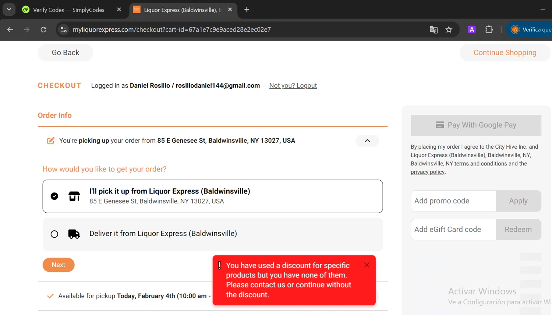Screen dimensions: 552x315
Task: Click the orange Next button
Action: click(59, 265)
